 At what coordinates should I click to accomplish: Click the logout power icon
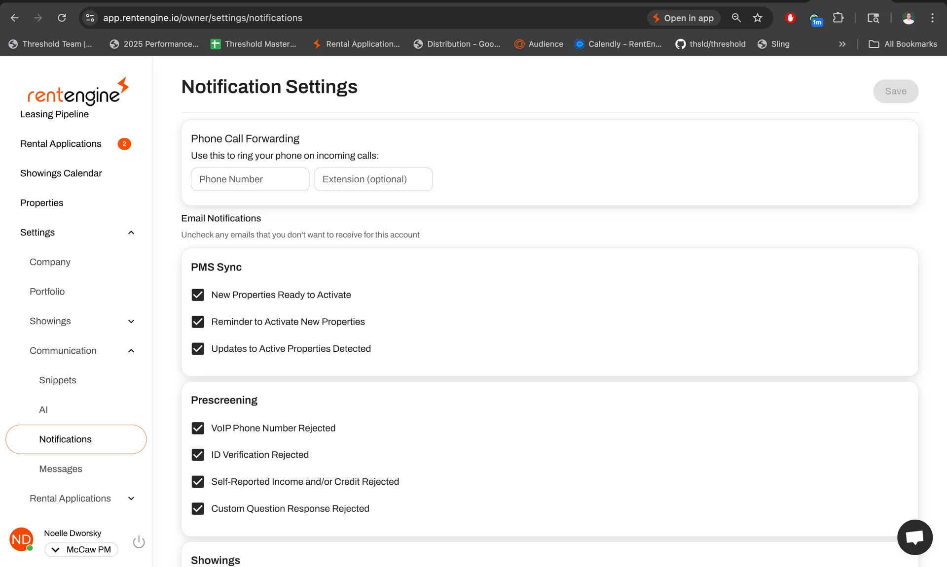[x=139, y=541]
